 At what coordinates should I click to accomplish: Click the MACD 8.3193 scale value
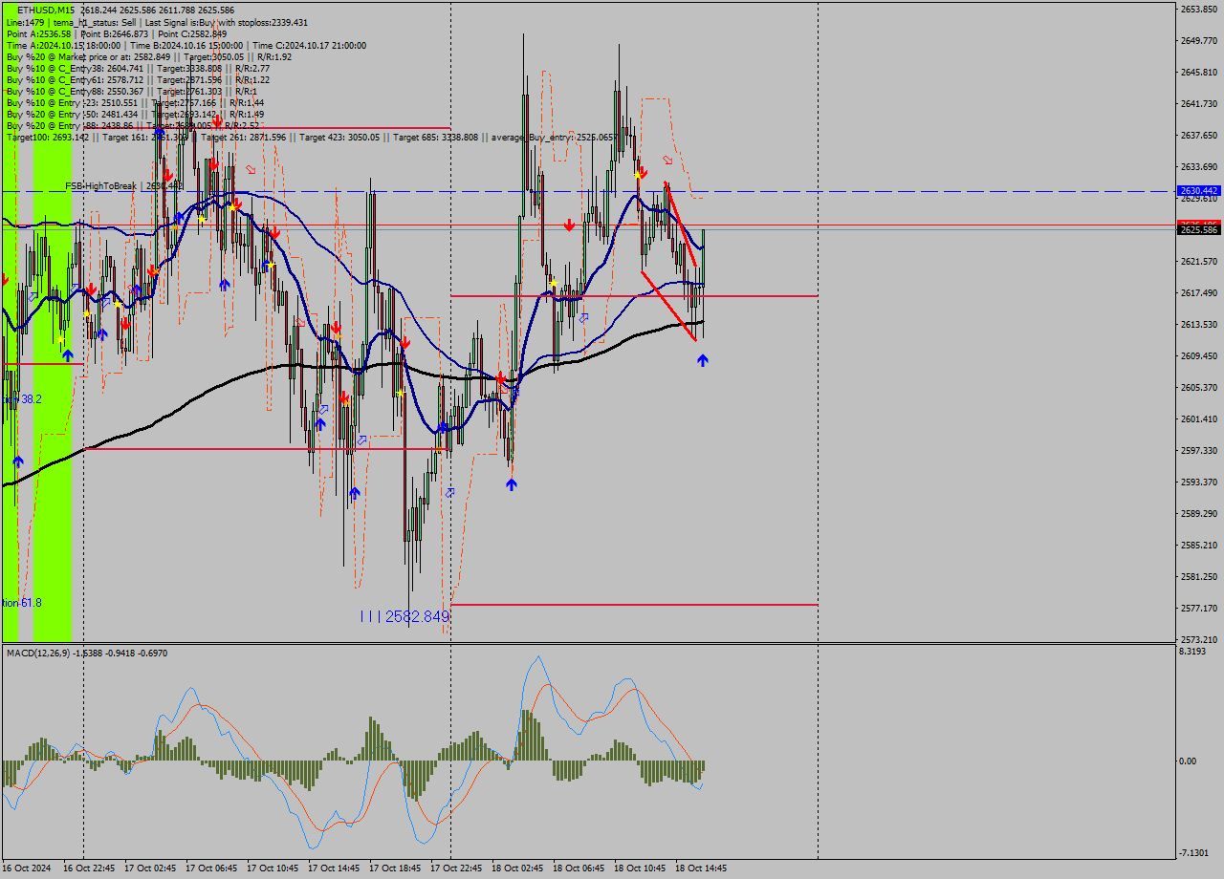coord(1193,652)
